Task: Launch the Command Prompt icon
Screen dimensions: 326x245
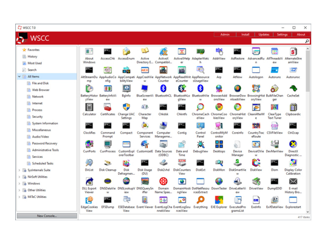Action: pyautogui.click(x=108, y=125)
